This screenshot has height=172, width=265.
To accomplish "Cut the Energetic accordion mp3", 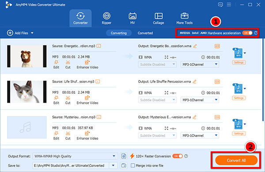I will click(x=68, y=65).
